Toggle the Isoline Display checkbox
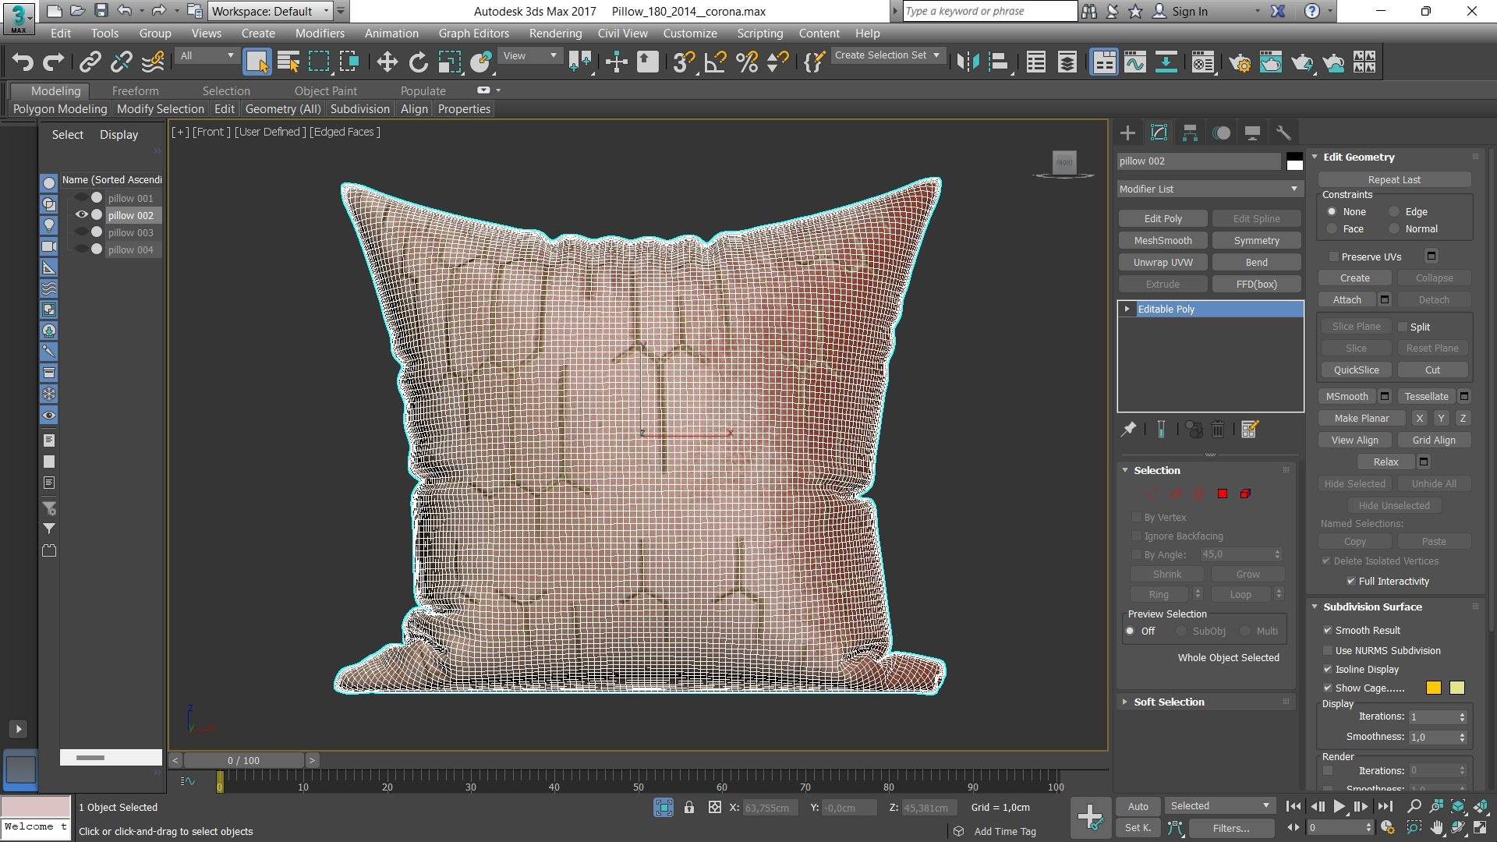Image resolution: width=1497 pixels, height=842 pixels. pyautogui.click(x=1327, y=669)
